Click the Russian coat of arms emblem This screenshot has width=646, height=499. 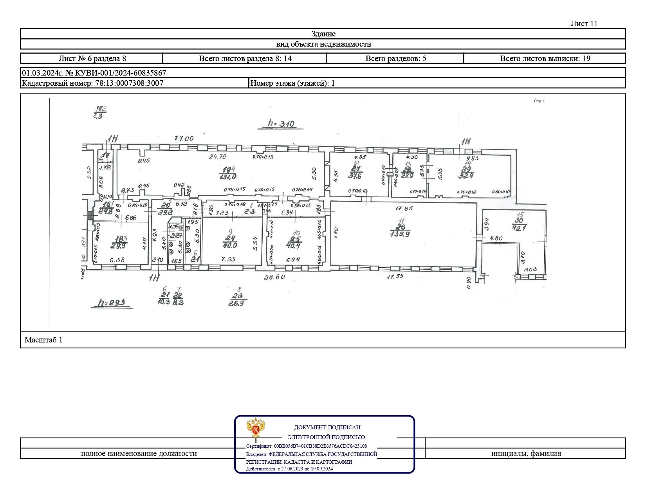pos(256,428)
